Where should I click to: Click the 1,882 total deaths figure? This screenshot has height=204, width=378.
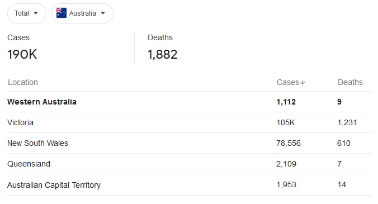(x=163, y=54)
